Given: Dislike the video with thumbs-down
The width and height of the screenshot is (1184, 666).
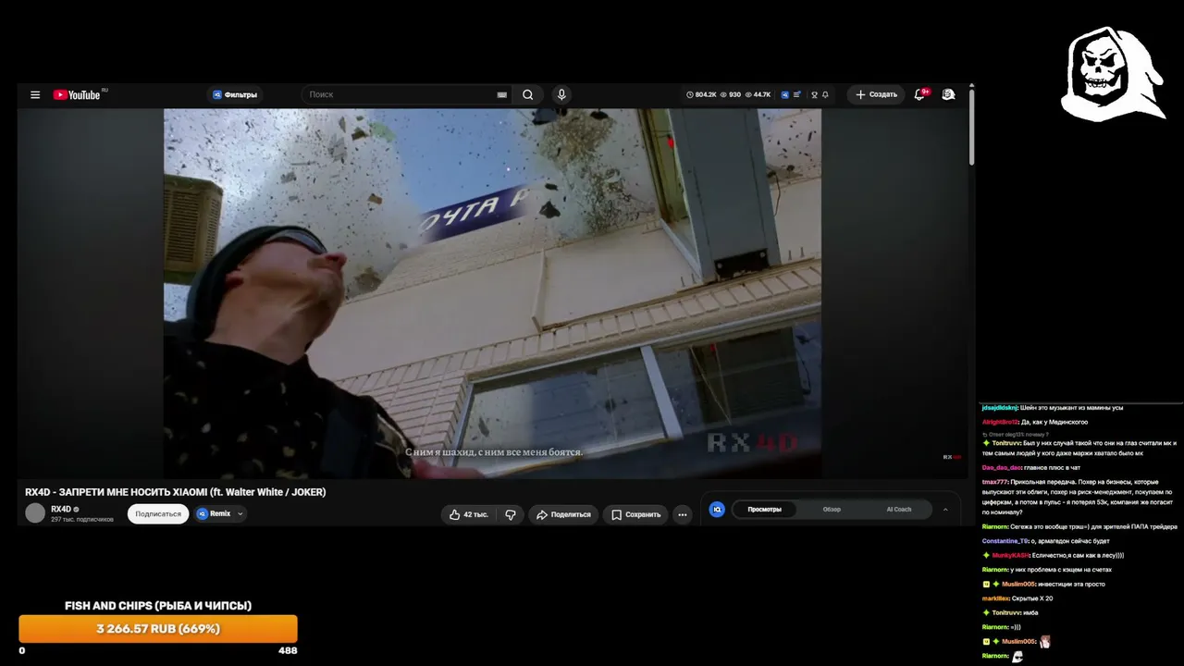Looking at the screenshot, I should click(511, 514).
